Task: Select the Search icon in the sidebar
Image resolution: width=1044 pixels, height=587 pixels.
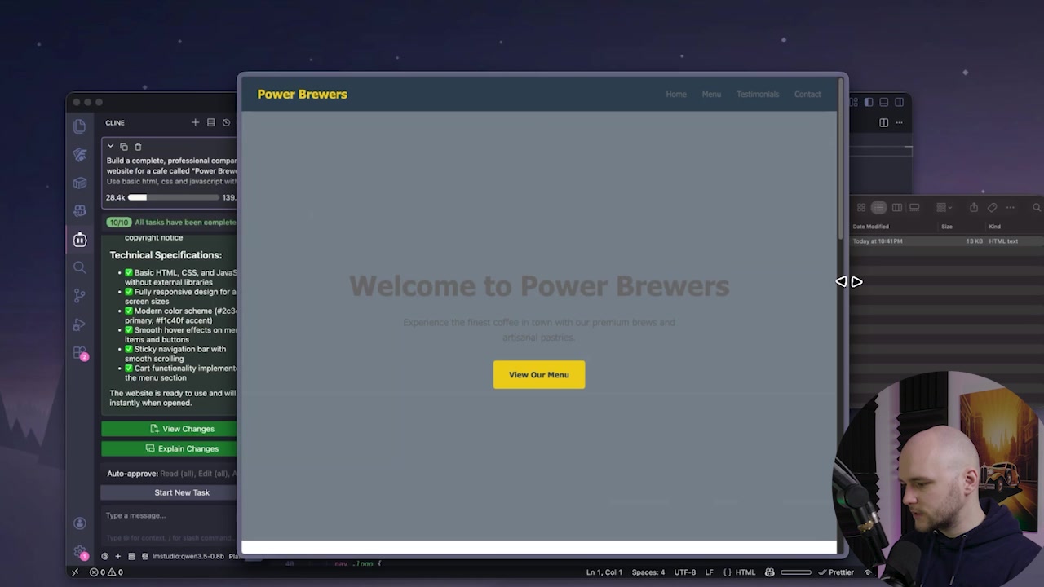Action: [x=79, y=267]
